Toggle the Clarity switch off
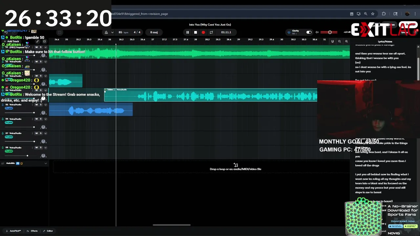420x236 pixels. point(309,32)
